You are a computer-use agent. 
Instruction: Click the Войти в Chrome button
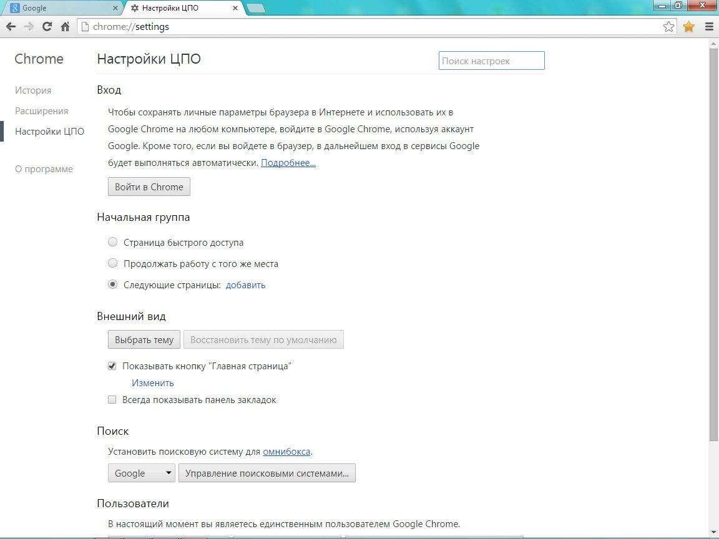click(149, 187)
